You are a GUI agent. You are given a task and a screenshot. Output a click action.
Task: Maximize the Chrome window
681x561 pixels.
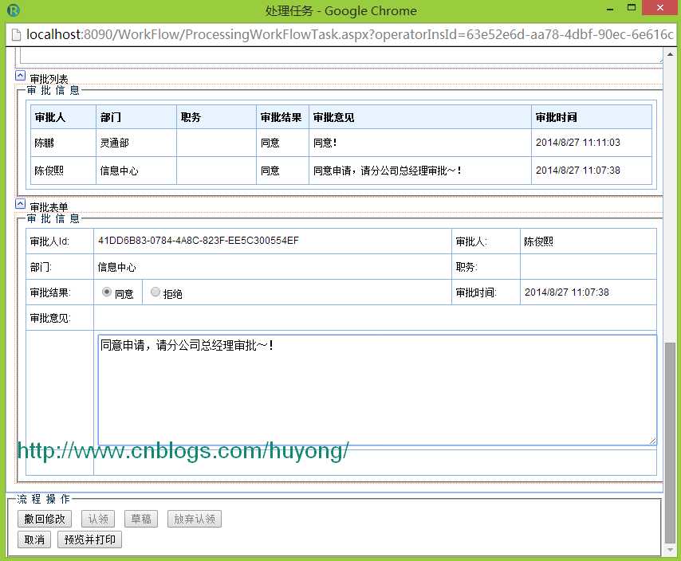[632, 8]
